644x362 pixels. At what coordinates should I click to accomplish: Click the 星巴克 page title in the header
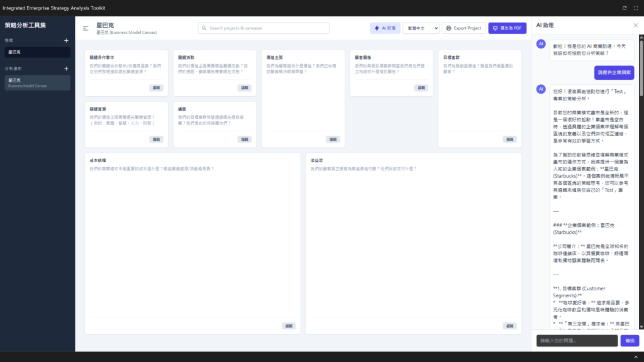coord(105,25)
